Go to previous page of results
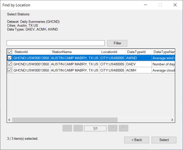The image size is (183, 150). coord(78,128)
